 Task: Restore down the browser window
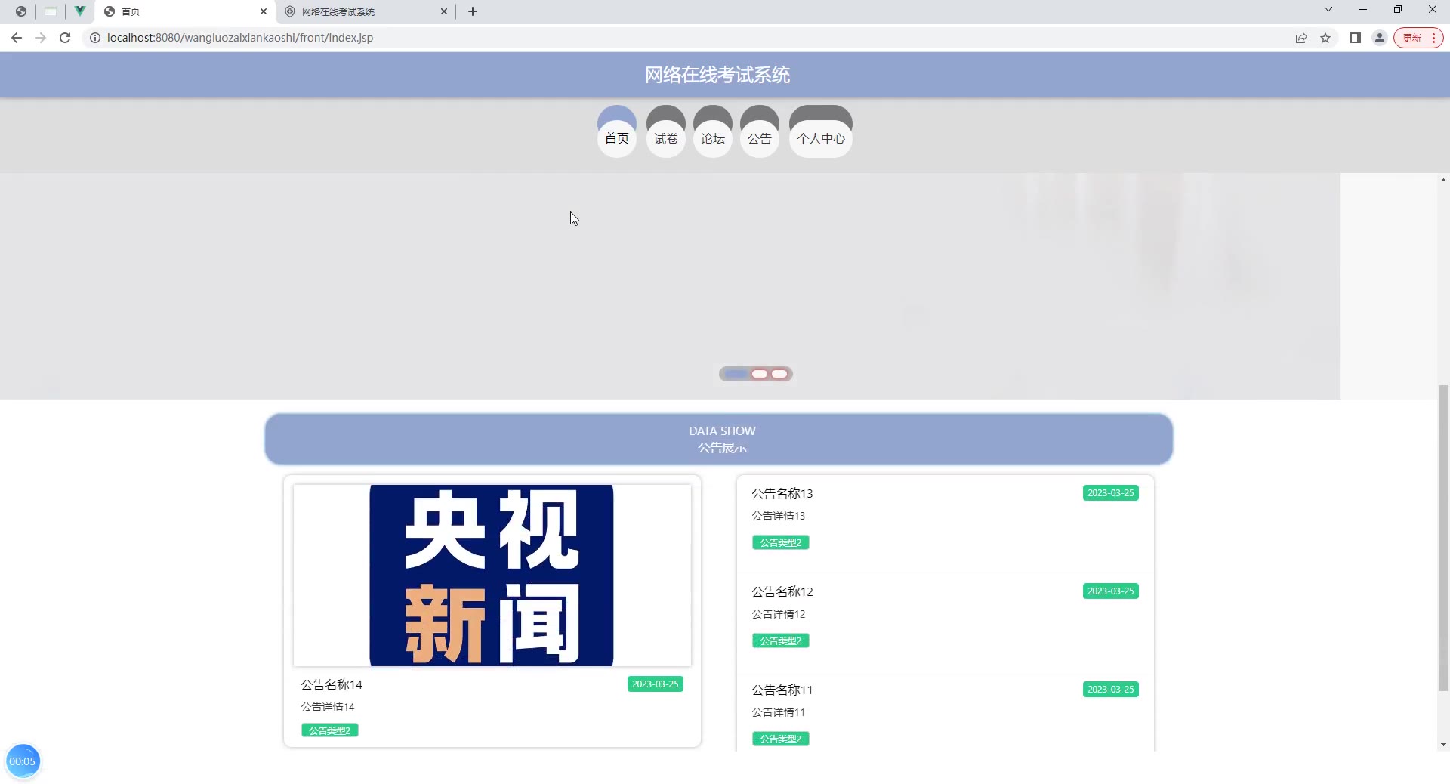click(x=1398, y=10)
